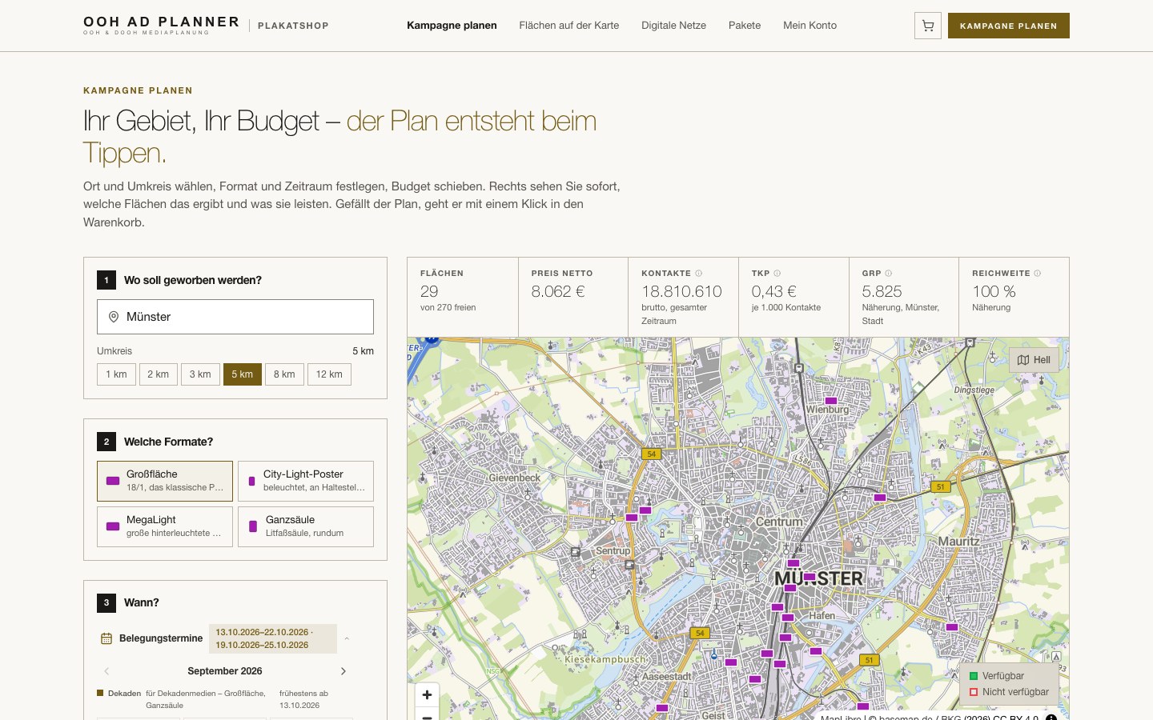Select the 12 km radius
The image size is (1153, 720).
point(329,374)
